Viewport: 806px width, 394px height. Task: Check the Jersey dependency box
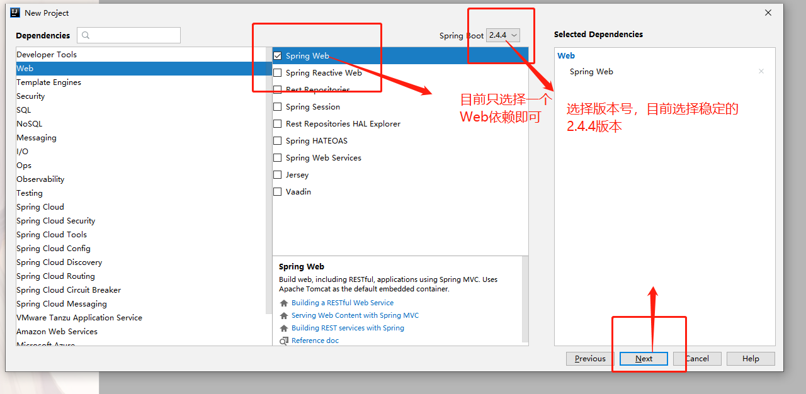pos(277,174)
